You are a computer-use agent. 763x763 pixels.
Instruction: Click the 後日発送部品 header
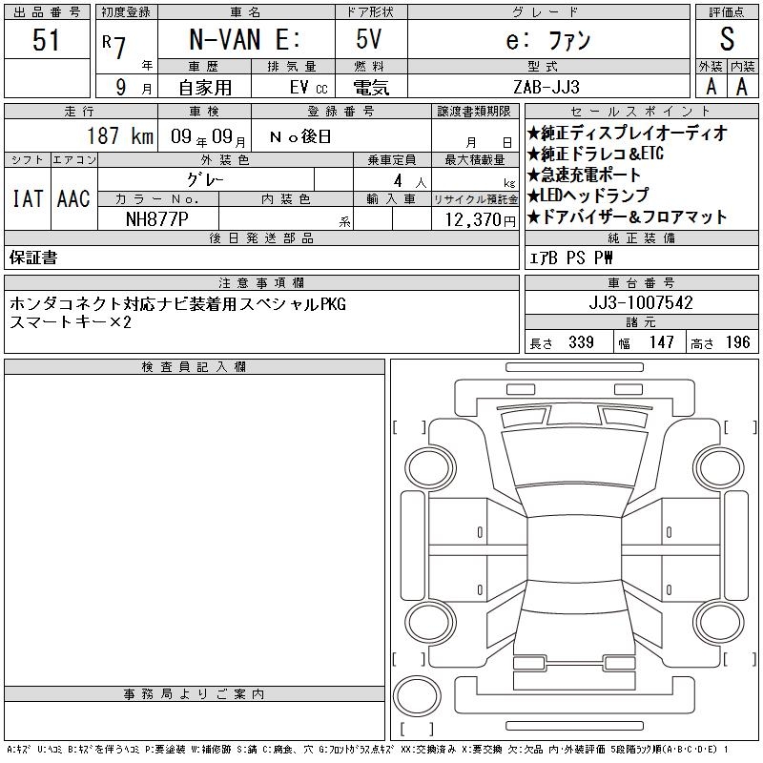[261, 237]
